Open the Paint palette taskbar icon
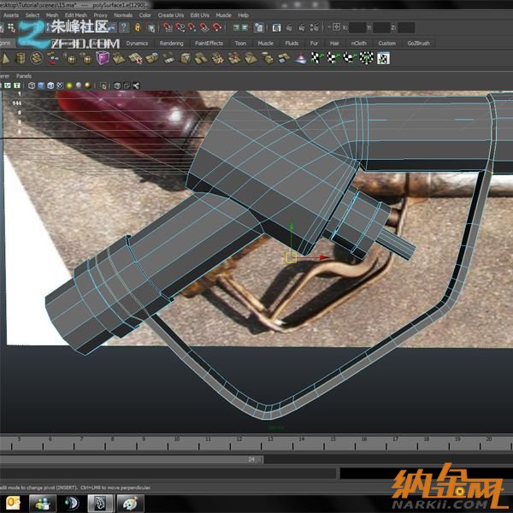Viewport: 513px width, 513px height. coord(130,503)
